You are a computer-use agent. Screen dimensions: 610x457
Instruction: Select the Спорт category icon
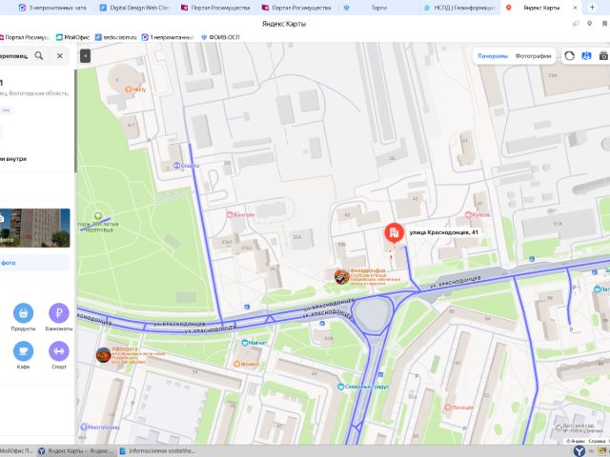tap(59, 351)
